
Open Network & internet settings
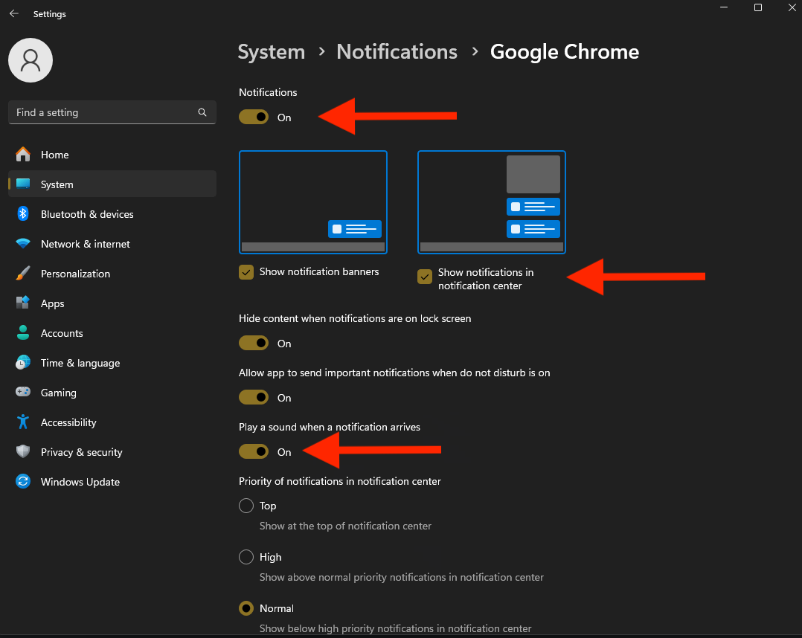tap(112, 243)
